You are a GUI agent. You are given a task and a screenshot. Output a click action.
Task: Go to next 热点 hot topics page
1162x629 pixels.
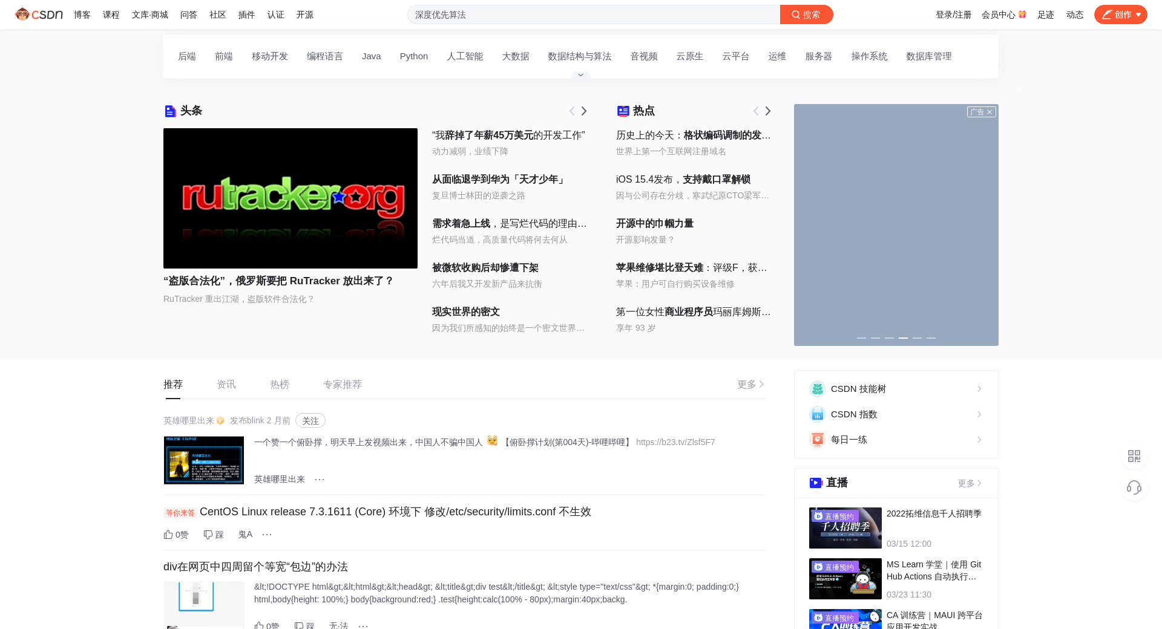tap(768, 111)
